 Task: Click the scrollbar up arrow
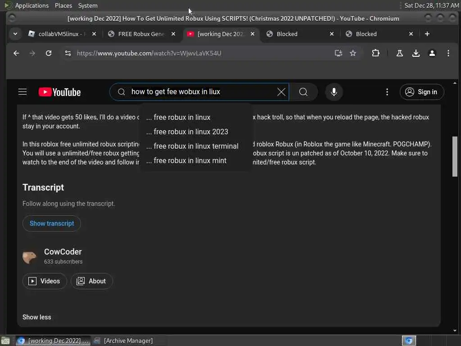pos(455,83)
